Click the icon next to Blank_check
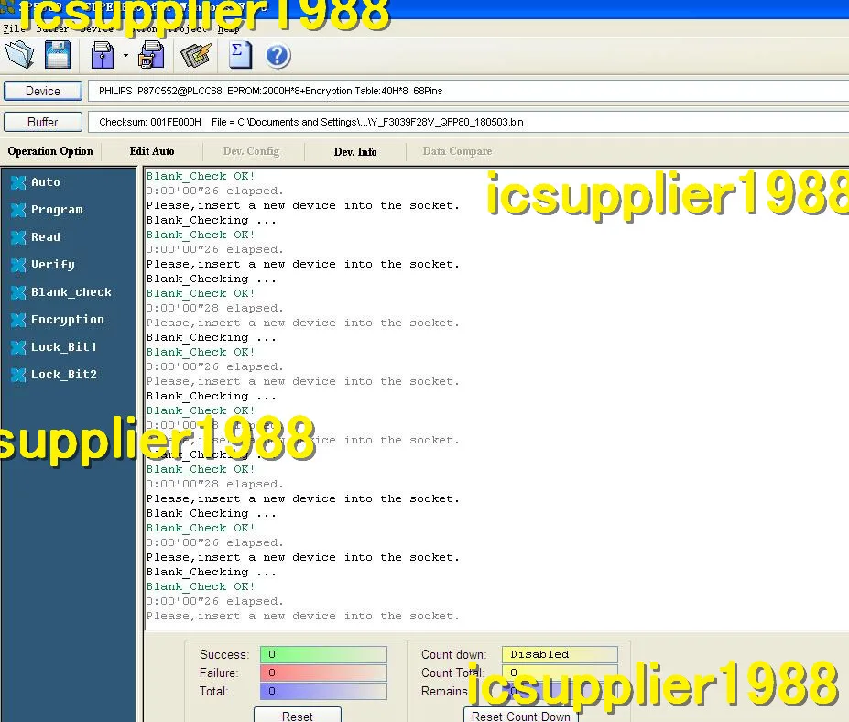The height and width of the screenshot is (722, 849). [x=18, y=292]
